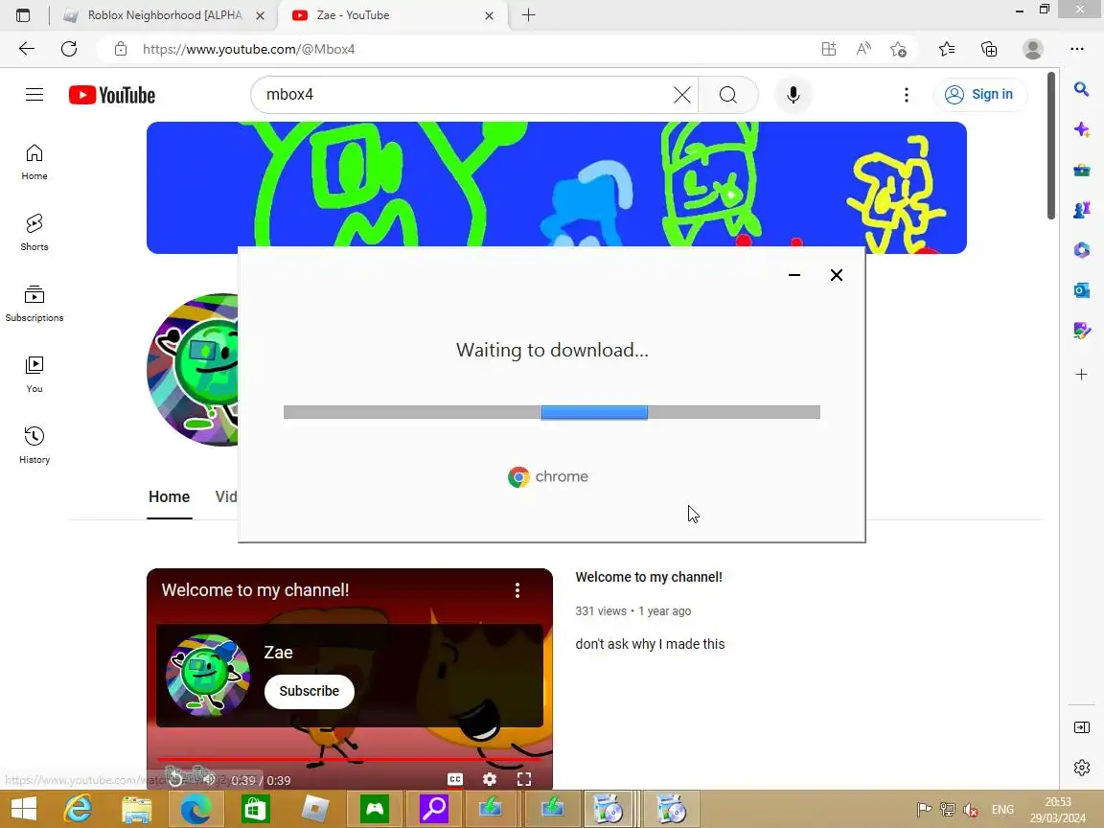Open History in the YouTube sidebar

[x=34, y=445]
